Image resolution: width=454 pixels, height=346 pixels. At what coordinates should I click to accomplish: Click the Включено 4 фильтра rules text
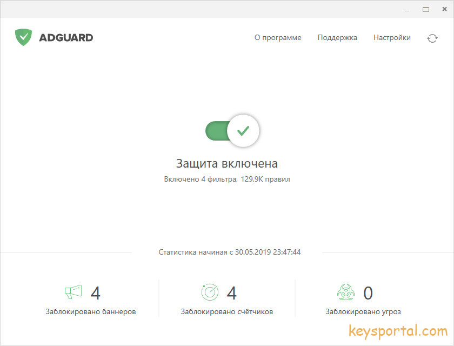click(227, 179)
